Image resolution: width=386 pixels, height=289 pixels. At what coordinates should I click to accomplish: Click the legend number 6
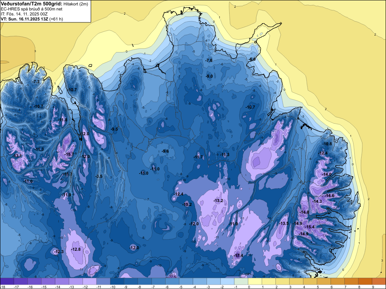tap(332, 287)
